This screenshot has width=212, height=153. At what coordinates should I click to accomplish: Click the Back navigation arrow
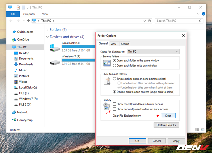click(x=11, y=21)
